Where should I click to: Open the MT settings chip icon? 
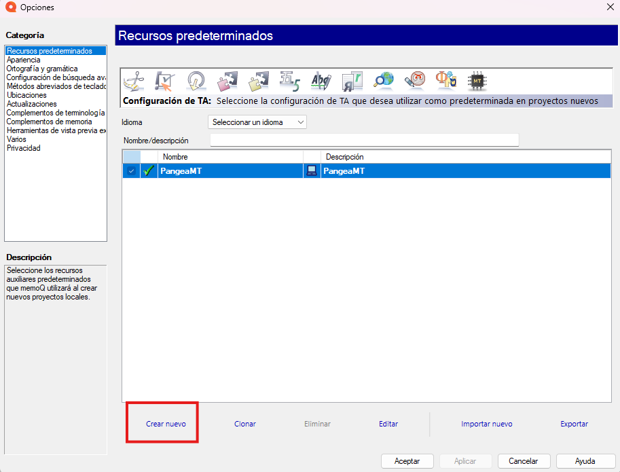(x=478, y=81)
